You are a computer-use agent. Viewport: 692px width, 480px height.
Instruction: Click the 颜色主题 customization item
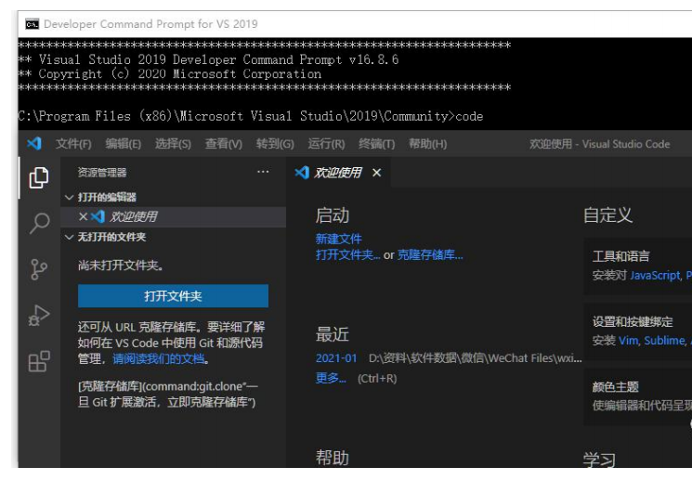point(638,396)
